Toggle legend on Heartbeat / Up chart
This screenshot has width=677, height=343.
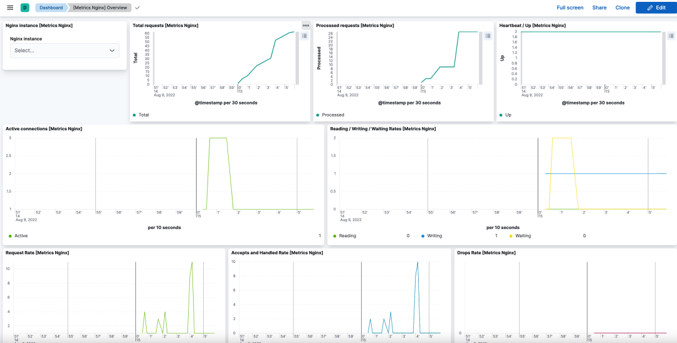671,36
